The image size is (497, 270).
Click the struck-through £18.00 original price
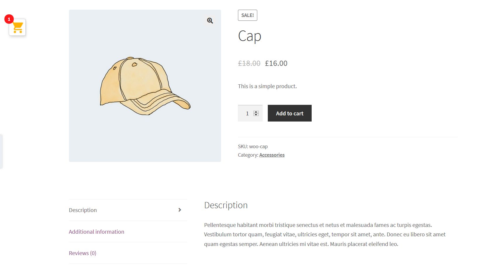[249, 63]
